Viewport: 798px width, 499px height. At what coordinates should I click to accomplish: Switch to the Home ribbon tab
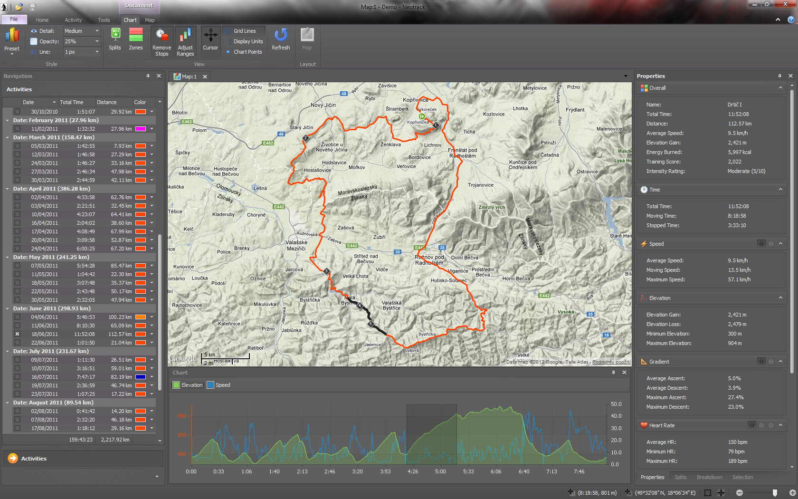coord(42,20)
